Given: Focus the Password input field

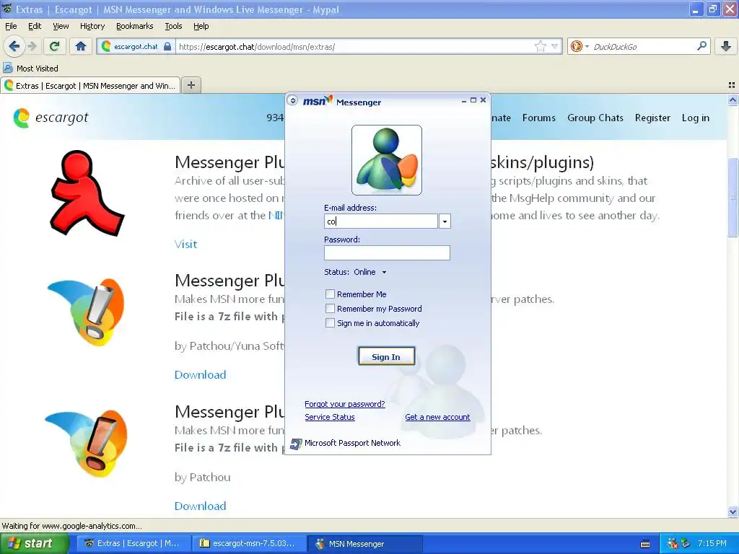Looking at the screenshot, I should [387, 253].
